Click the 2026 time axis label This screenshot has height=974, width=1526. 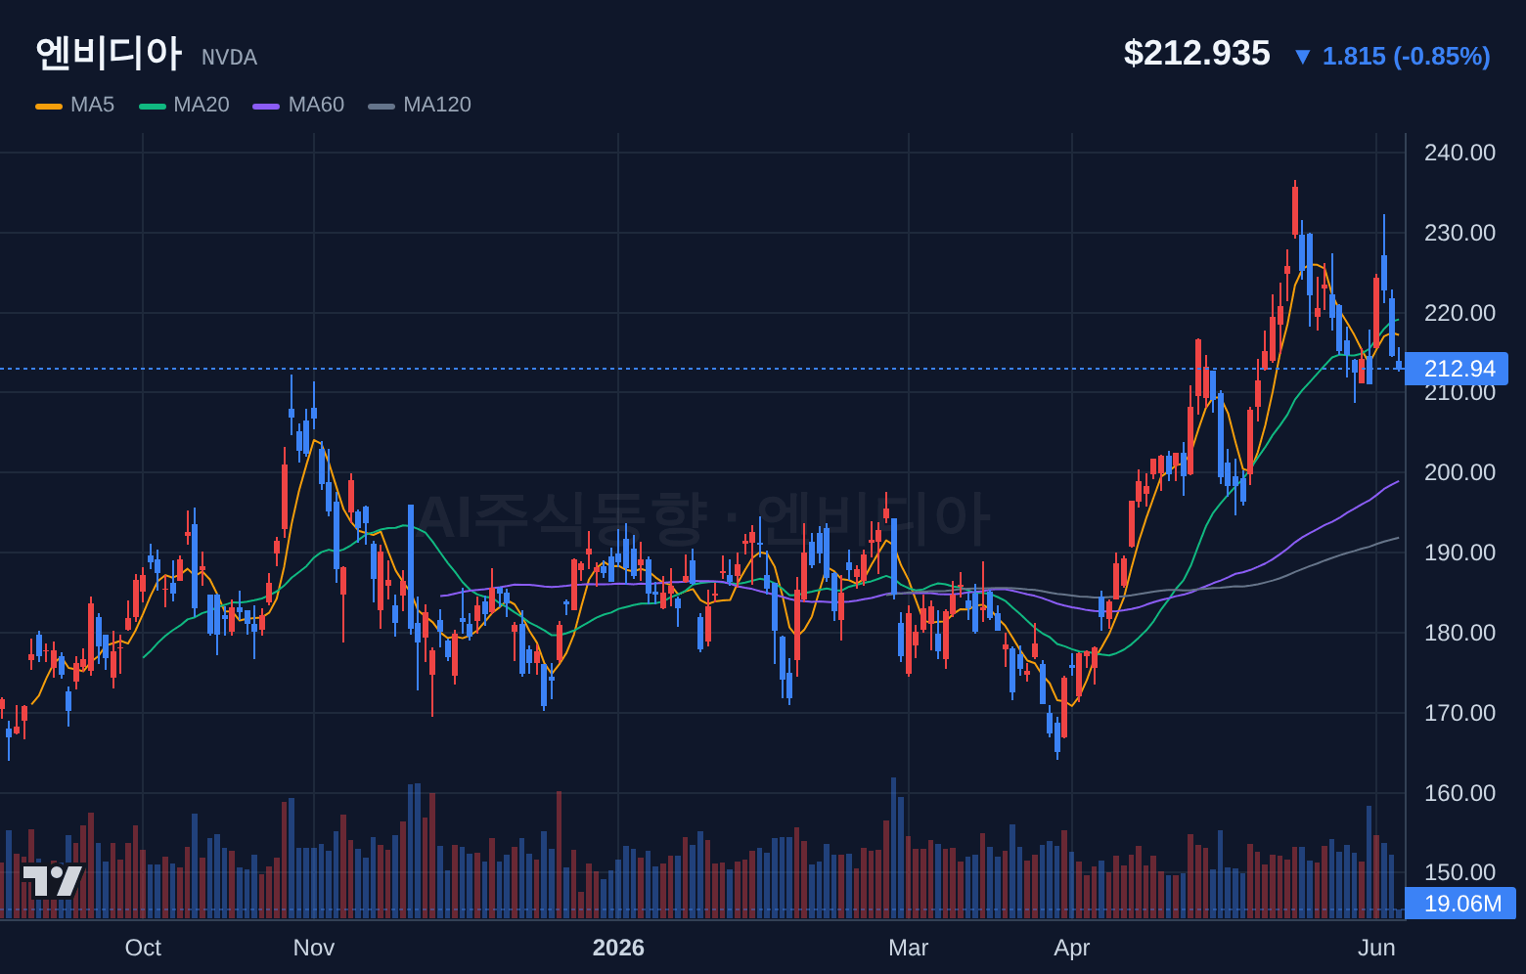[x=618, y=948]
